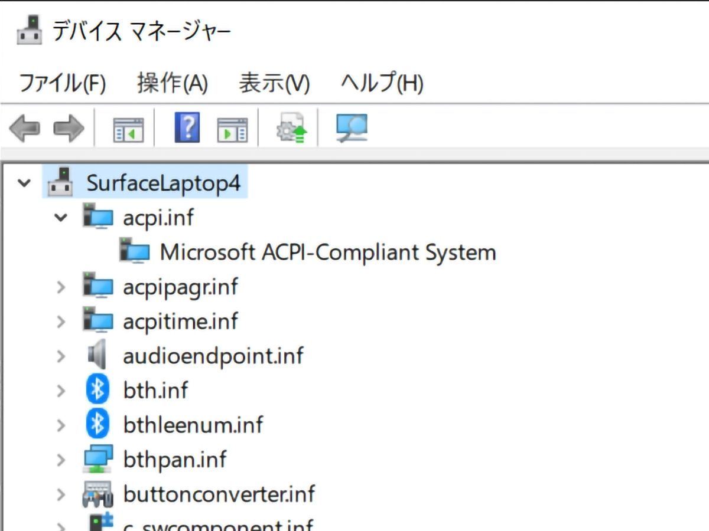
Task: Click the Back arrow toolbar button
Action: pyautogui.click(x=25, y=127)
